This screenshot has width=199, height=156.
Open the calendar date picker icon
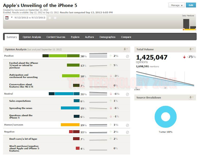coord(7,18)
